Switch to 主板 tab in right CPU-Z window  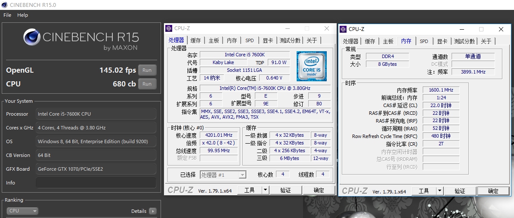click(388, 41)
